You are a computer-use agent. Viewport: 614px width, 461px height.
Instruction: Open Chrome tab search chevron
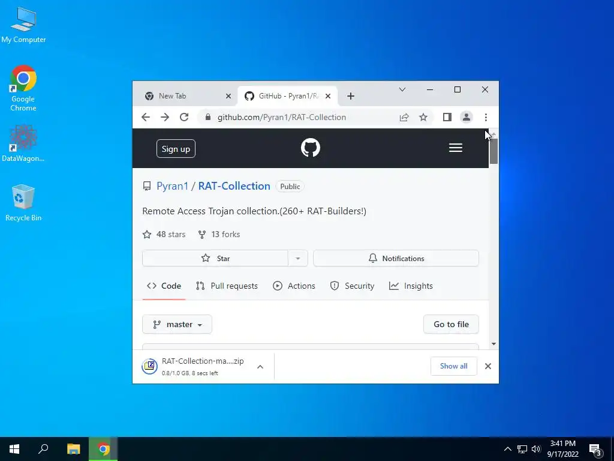[402, 90]
